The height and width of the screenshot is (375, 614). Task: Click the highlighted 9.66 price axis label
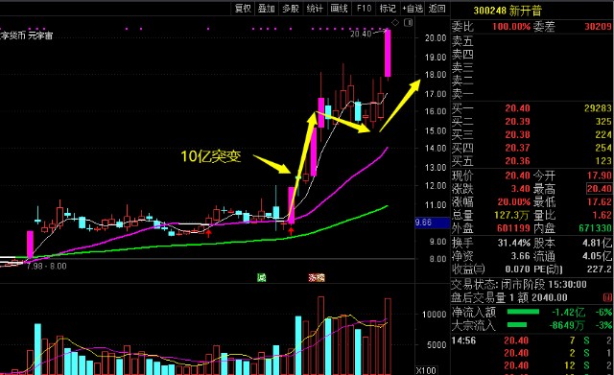coord(433,223)
